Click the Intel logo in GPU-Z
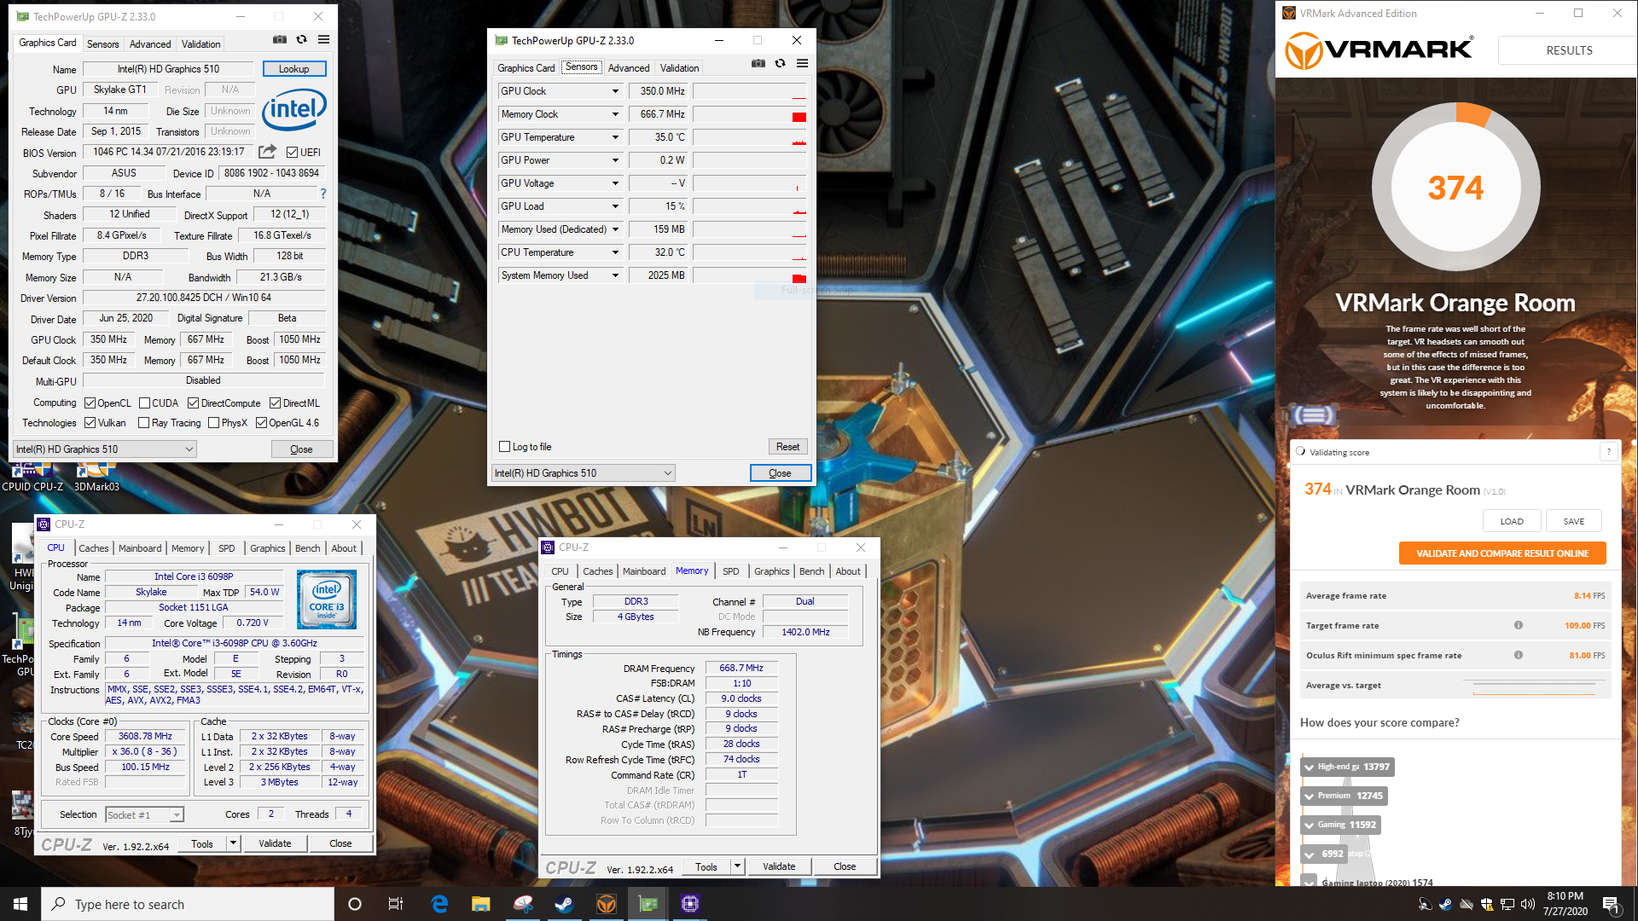This screenshot has width=1638, height=921. 294,109
